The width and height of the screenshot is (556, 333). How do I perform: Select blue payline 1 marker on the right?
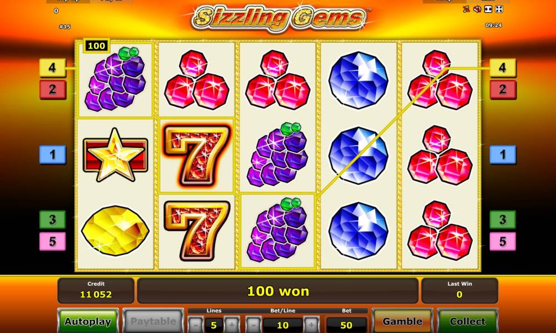(x=503, y=155)
